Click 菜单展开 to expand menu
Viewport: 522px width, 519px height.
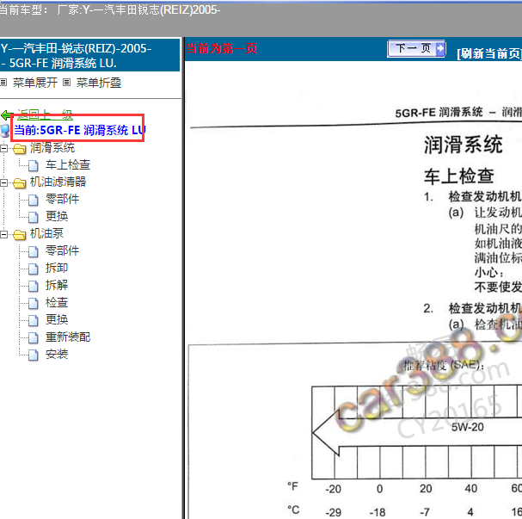35,83
